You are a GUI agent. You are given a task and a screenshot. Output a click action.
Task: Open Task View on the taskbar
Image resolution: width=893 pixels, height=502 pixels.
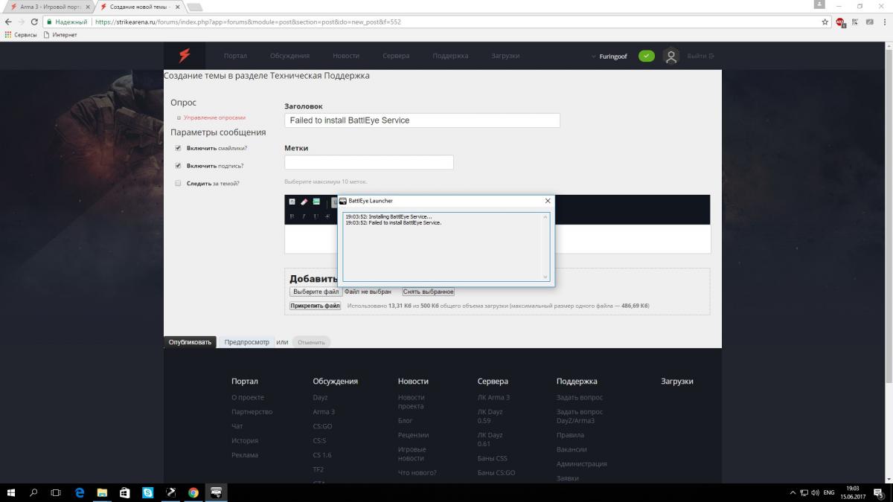[x=56, y=492]
